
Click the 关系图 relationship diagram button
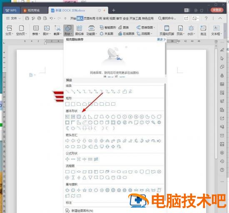[107, 34]
